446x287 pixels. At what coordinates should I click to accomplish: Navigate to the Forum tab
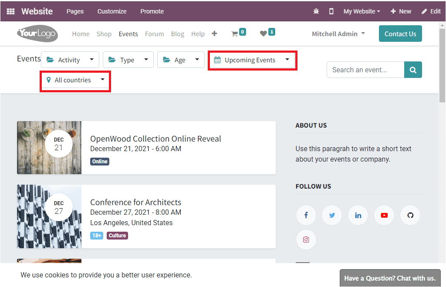pyautogui.click(x=154, y=34)
